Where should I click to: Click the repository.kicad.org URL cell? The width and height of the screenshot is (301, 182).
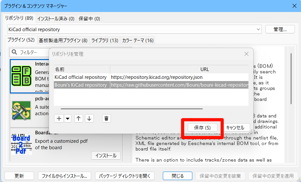tap(179, 77)
